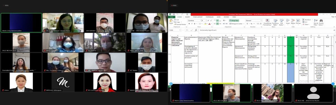Click the Orientation text-rotation icon
Image resolution: width=336 pixels, height=105 pixels.
(x=224, y=21)
